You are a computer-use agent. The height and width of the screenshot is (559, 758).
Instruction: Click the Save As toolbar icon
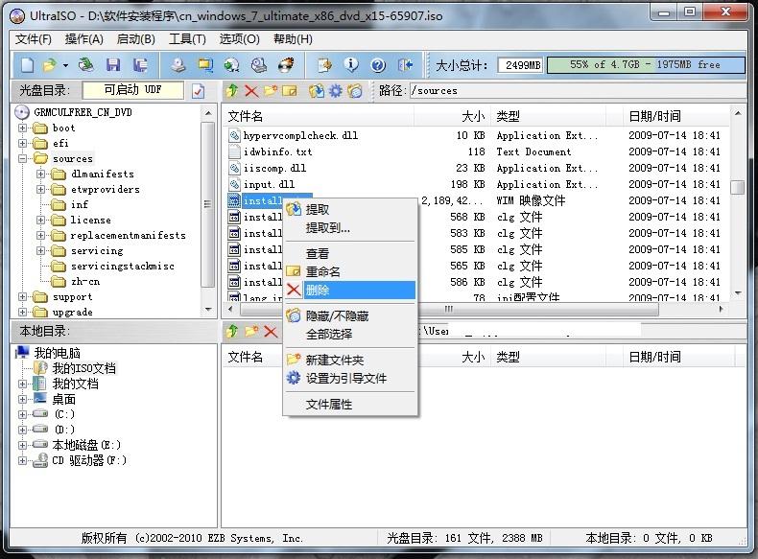click(x=140, y=65)
